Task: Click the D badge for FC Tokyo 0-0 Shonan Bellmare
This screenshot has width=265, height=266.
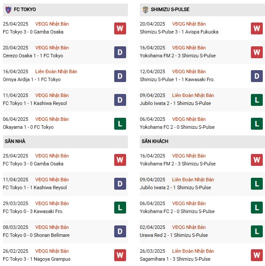Action: [120, 232]
